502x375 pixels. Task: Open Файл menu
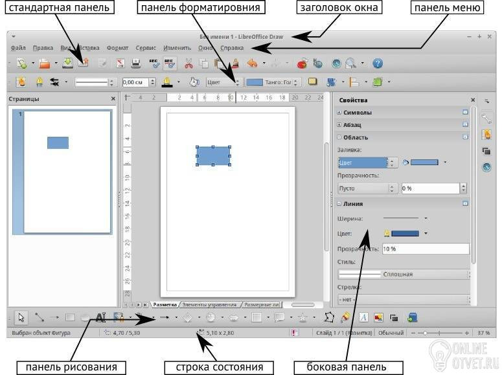click(x=18, y=48)
